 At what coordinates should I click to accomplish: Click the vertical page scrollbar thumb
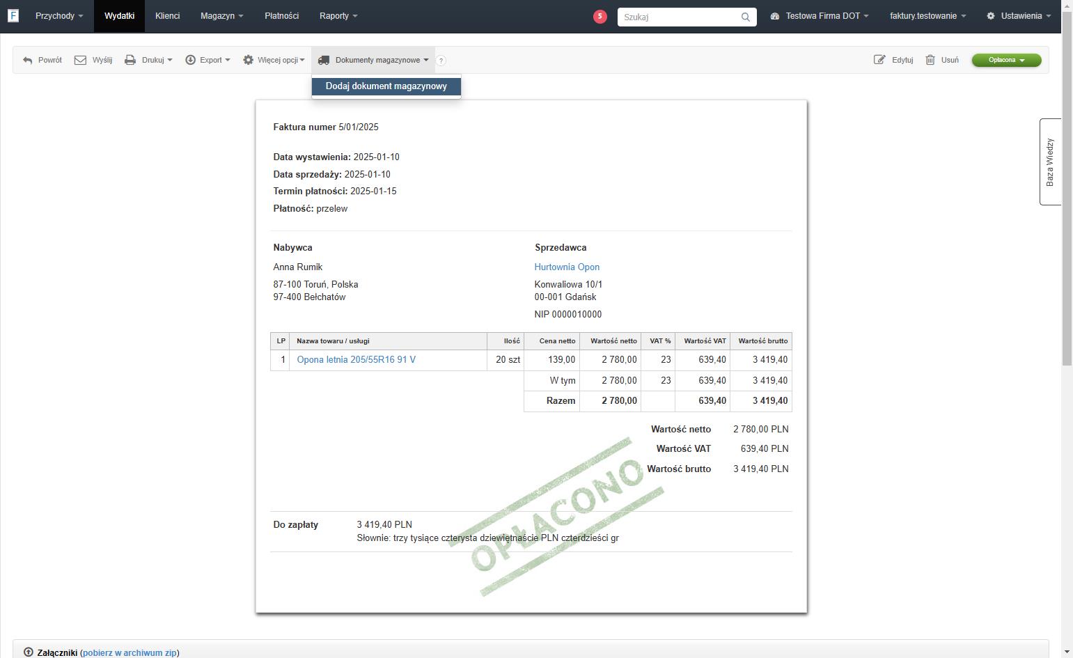(1067, 188)
